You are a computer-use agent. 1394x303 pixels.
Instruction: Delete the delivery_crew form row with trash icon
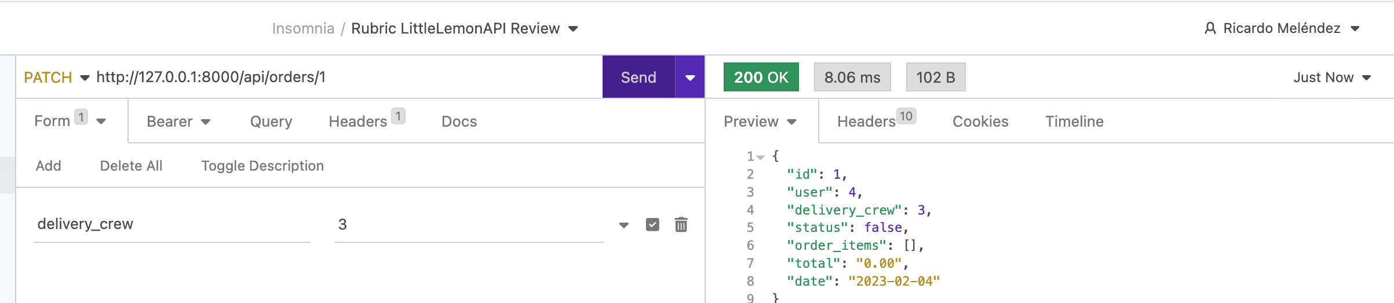[x=681, y=224]
